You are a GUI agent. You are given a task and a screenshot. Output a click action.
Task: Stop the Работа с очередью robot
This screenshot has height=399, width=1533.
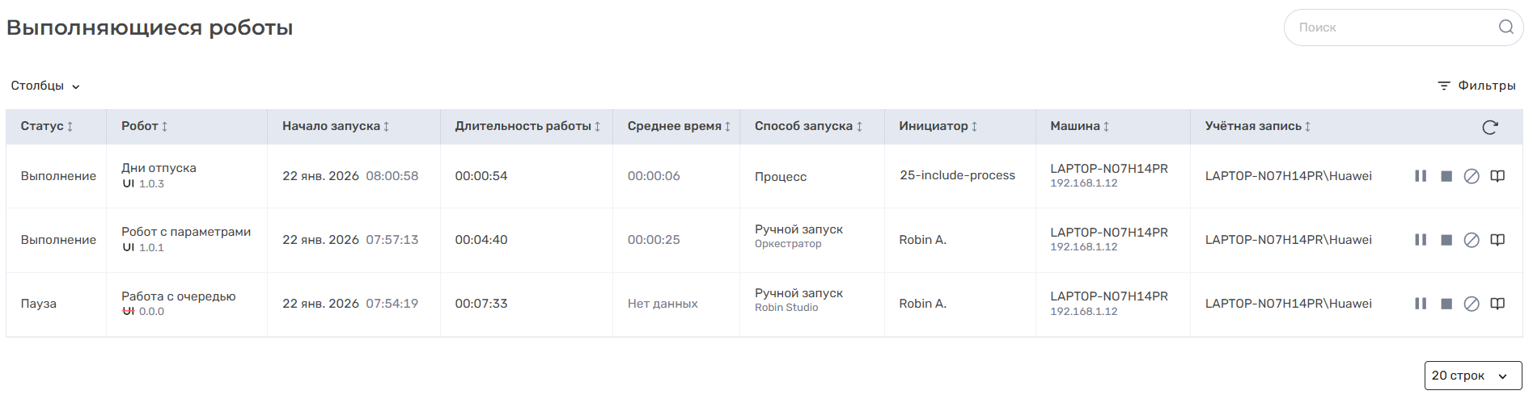(1446, 304)
